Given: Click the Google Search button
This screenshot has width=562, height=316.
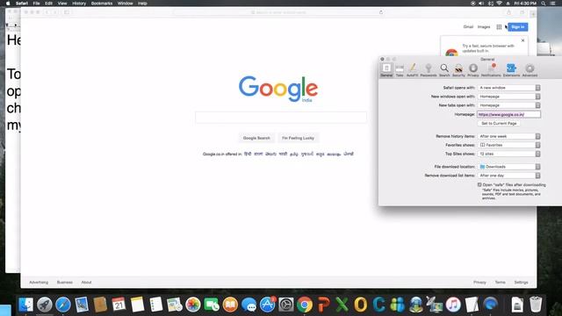Looking at the screenshot, I should click(x=256, y=138).
